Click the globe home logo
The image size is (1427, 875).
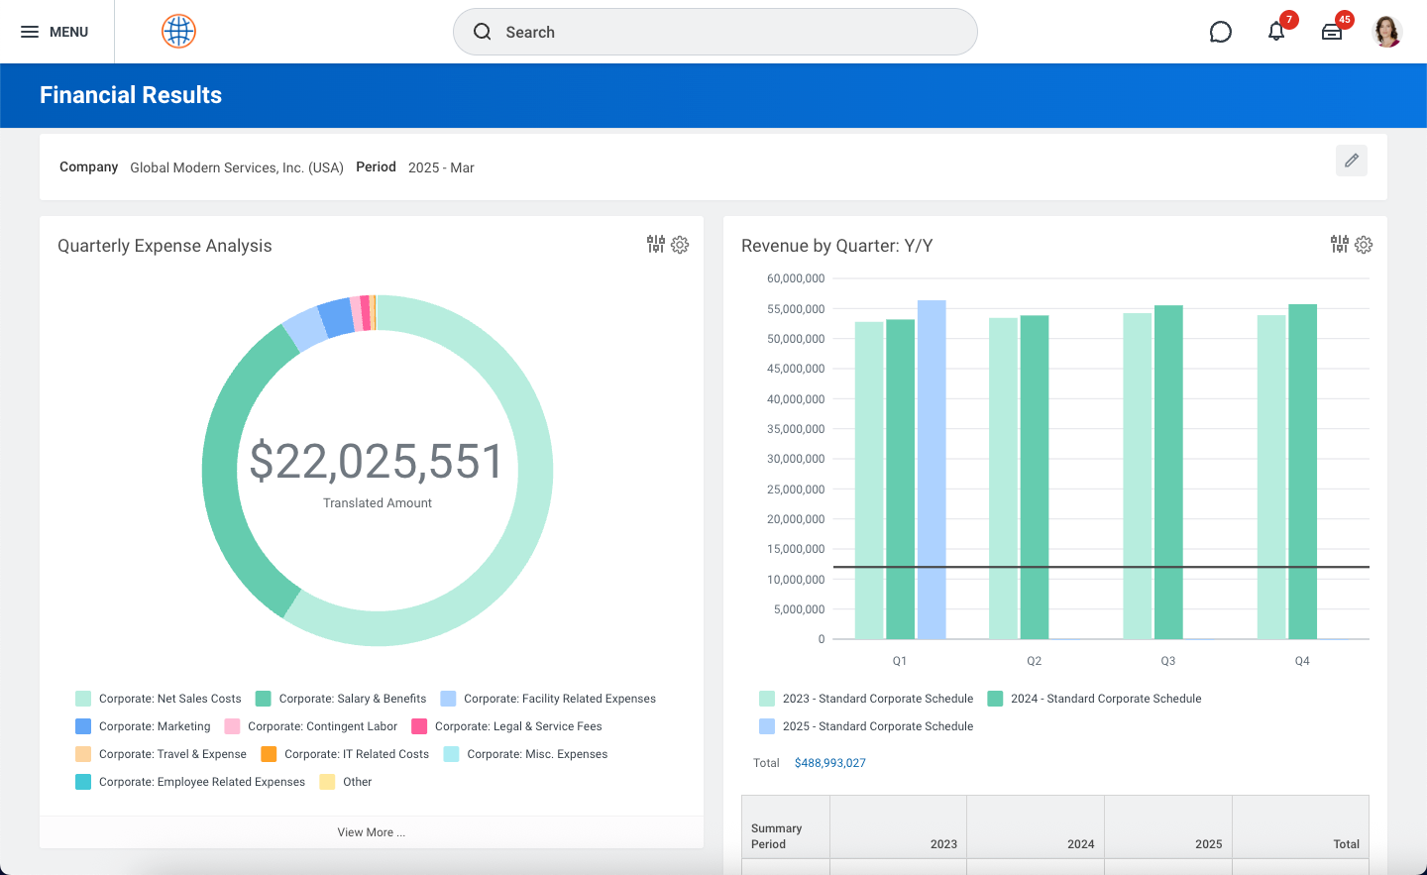coord(178,32)
